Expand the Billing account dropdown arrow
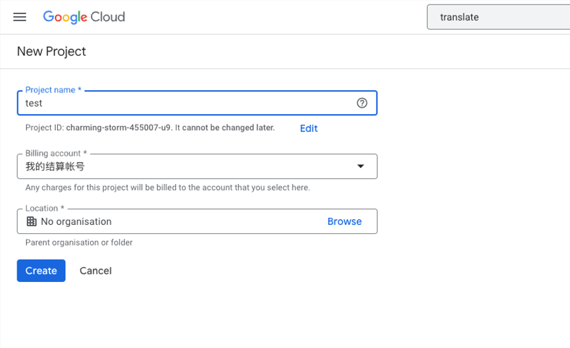 [x=361, y=167]
